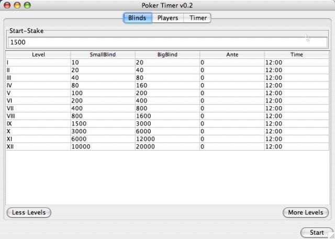
Task: Select level IV cell
Action: click(38, 86)
